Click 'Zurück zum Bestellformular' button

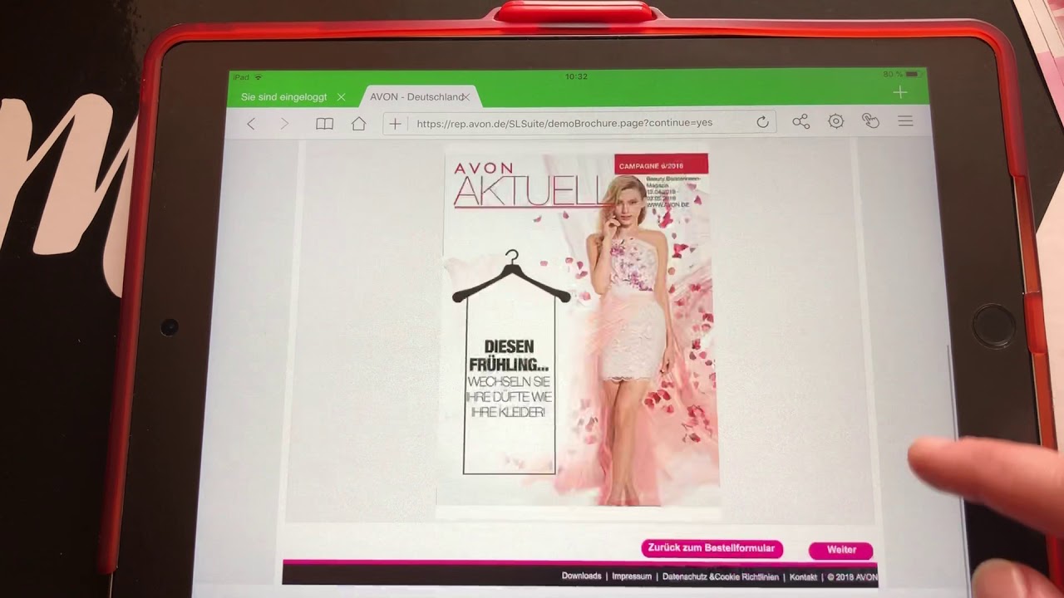[x=712, y=548]
